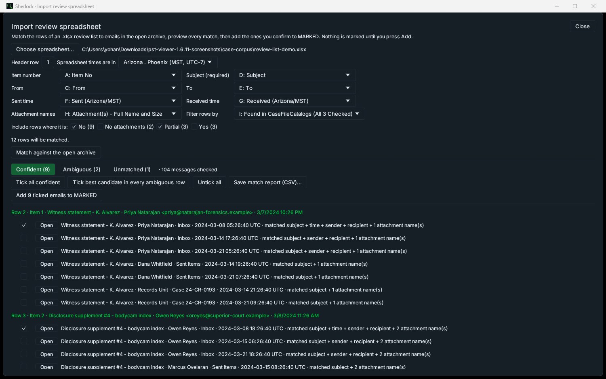The width and height of the screenshot is (606, 379).
Task: Open the Subject (required) column dropdown
Action: (295, 75)
